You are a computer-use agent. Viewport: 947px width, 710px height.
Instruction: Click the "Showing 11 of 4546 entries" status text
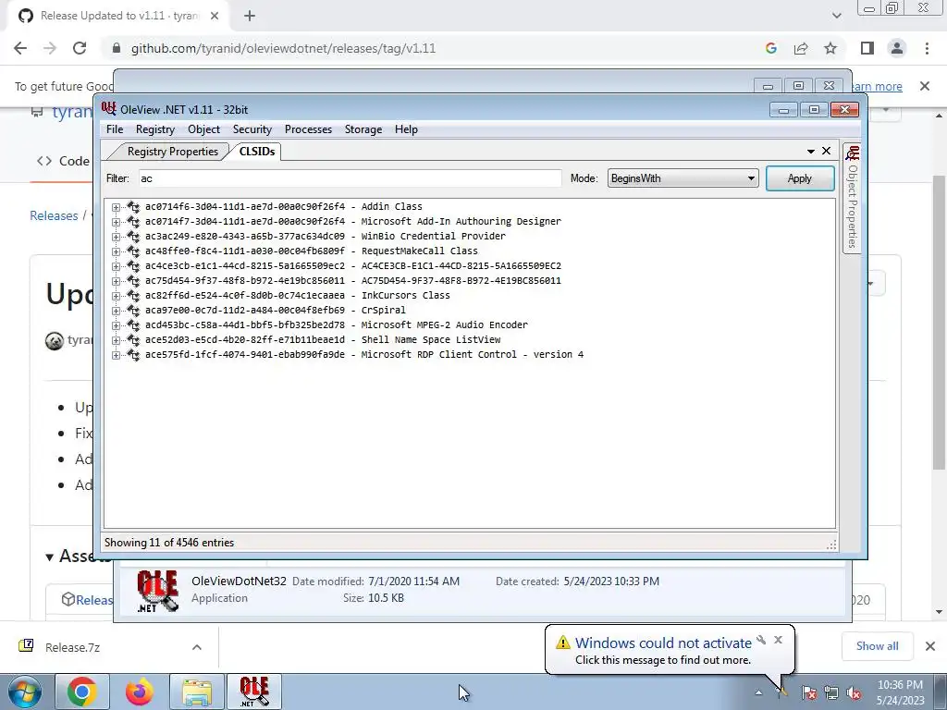pos(169,542)
